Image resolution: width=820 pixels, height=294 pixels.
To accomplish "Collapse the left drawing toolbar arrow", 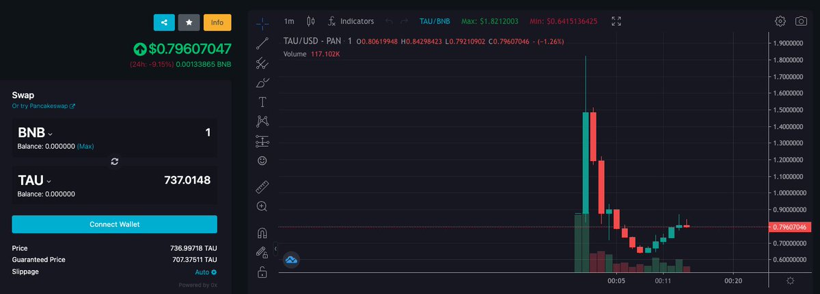I will click(x=276, y=249).
